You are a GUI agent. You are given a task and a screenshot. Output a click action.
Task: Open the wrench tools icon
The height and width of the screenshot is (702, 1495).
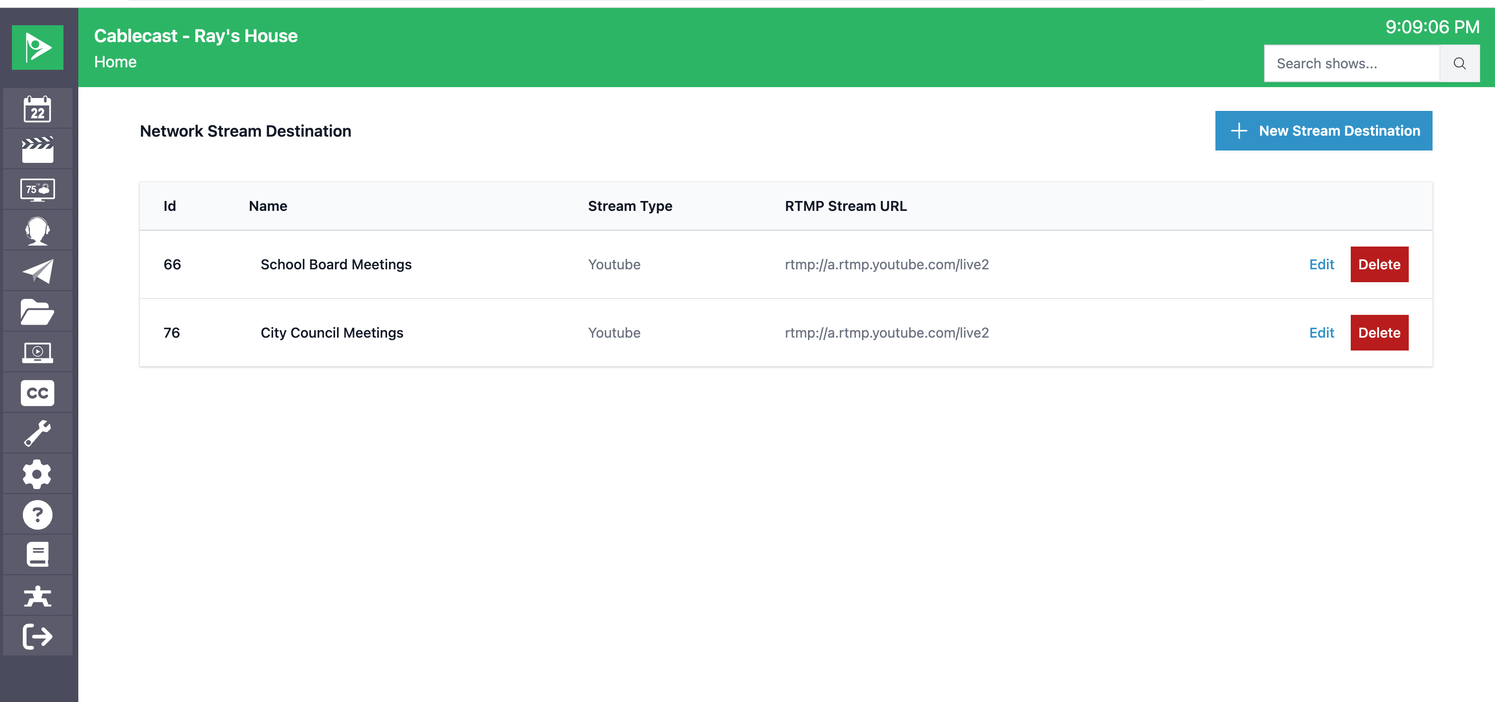click(x=38, y=434)
